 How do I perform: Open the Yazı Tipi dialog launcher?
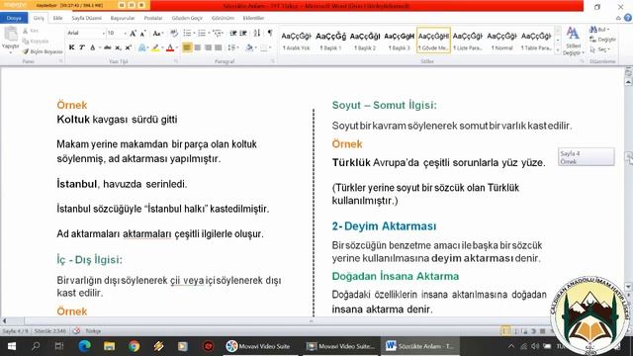(x=176, y=61)
